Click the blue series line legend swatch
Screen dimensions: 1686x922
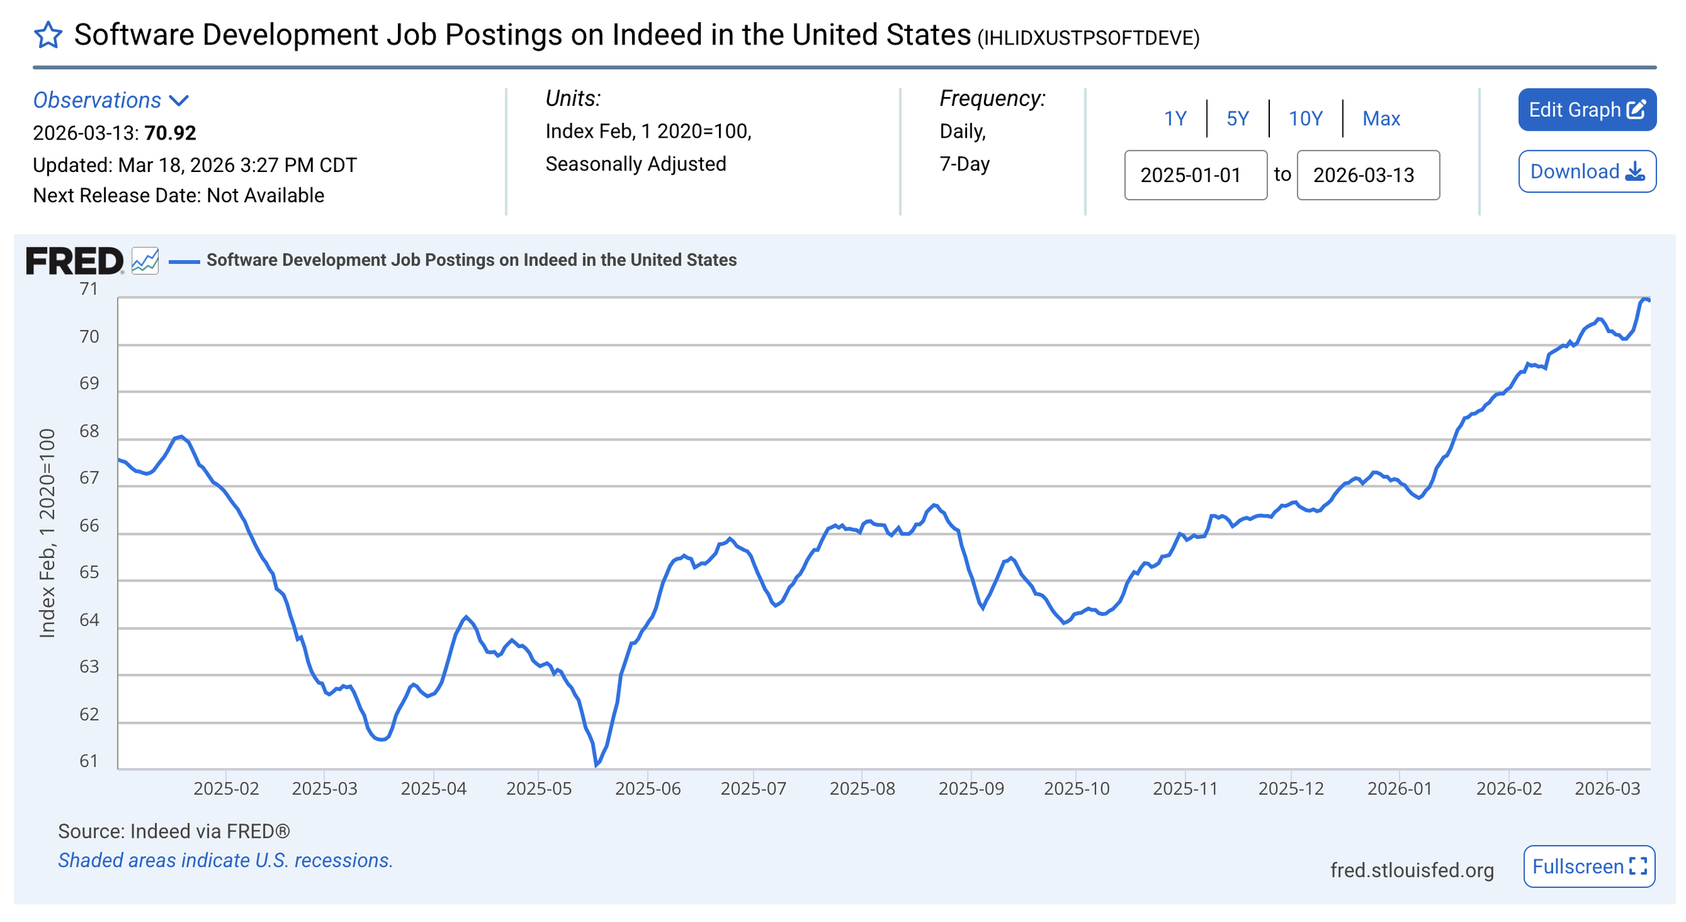183,261
